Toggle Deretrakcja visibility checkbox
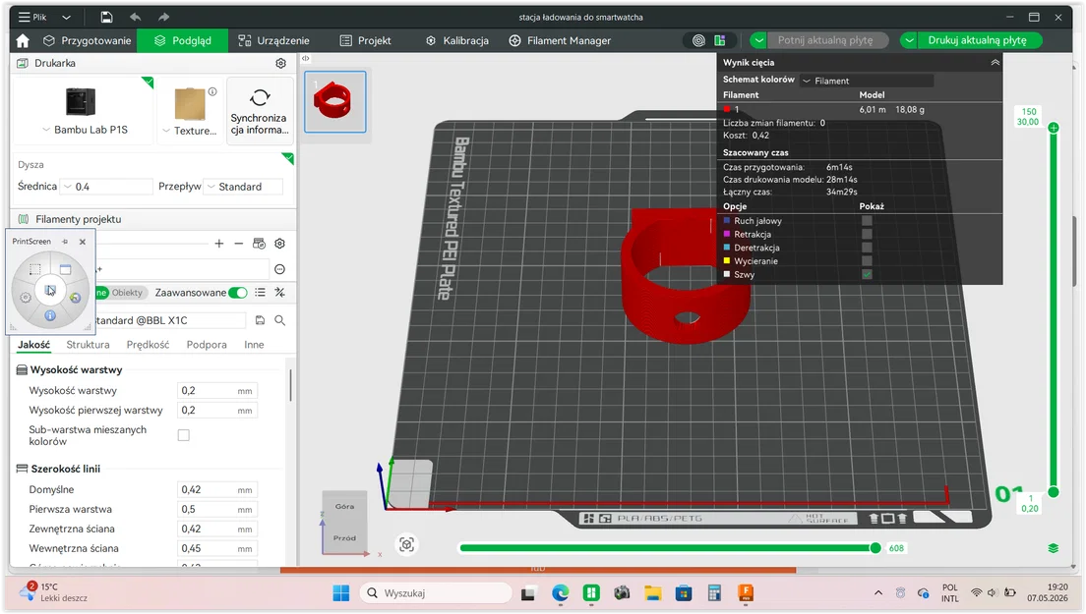The width and height of the screenshot is (1086, 614). click(x=867, y=248)
